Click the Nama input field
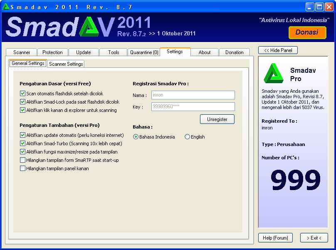Image resolution: width=336 pixels, height=250 pixels. coord(193,95)
